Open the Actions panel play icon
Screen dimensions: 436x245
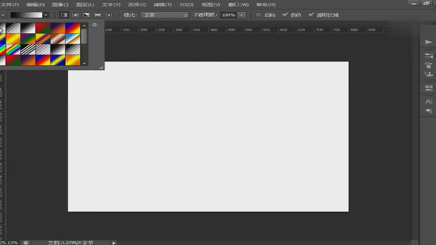[x=429, y=42]
